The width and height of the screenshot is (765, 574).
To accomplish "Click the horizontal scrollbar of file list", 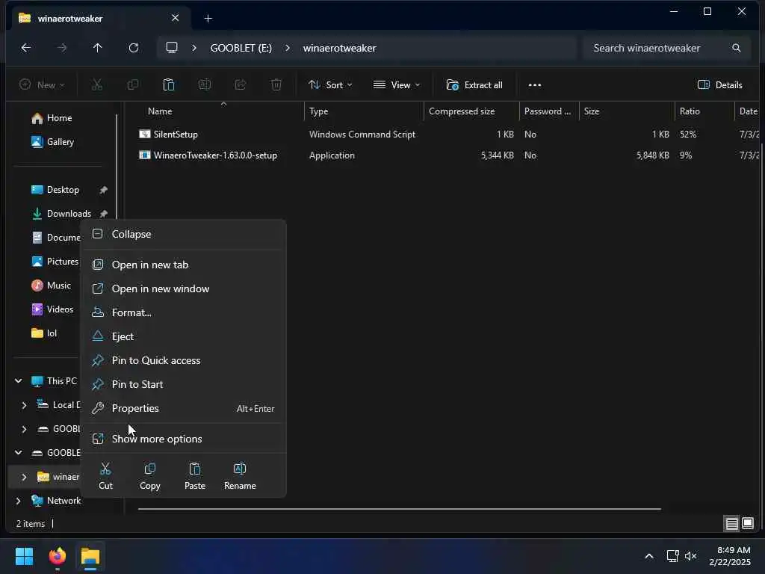I will (x=399, y=509).
